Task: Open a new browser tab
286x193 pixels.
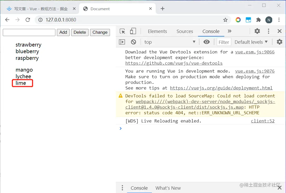Action: coord(163,9)
